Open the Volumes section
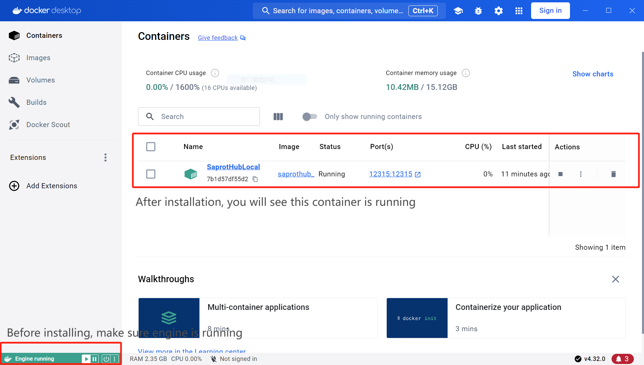The width and height of the screenshot is (644, 365). 40,80
